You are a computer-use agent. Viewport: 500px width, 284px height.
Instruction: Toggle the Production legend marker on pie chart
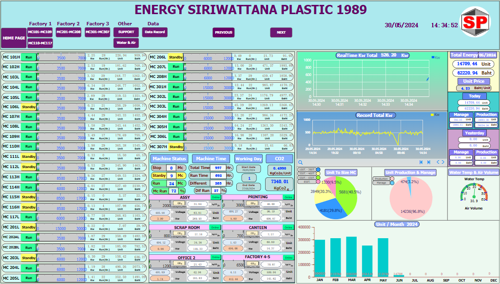point(391,179)
